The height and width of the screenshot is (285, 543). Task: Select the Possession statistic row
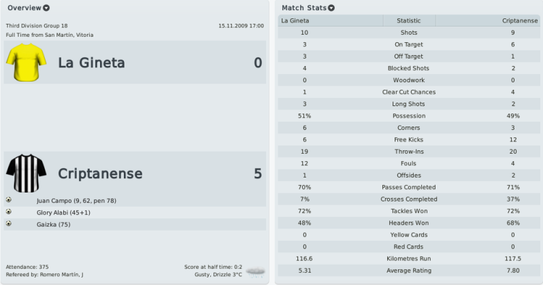[409, 116]
